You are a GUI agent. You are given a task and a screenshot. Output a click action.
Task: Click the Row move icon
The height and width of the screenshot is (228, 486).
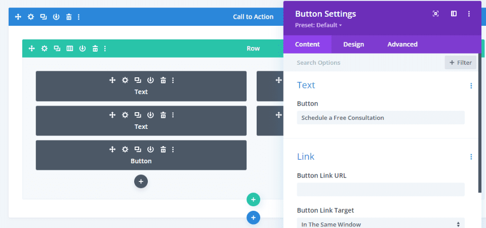31,49
